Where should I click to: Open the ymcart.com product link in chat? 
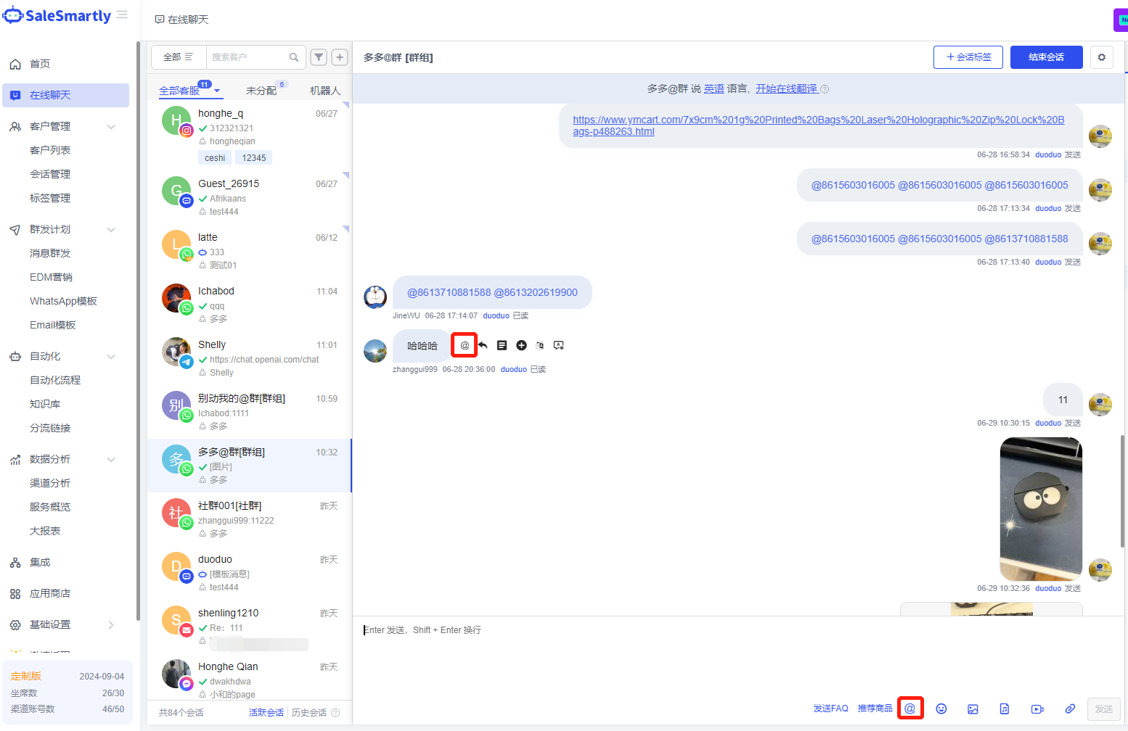[x=819, y=125]
